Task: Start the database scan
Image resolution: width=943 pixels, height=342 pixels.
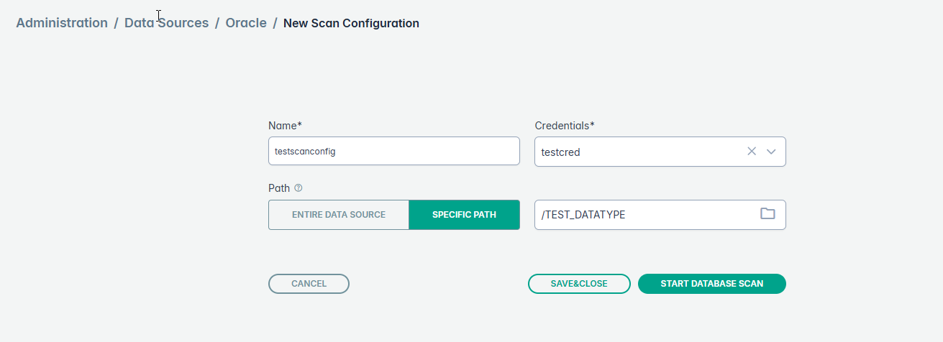Action: [711, 284]
